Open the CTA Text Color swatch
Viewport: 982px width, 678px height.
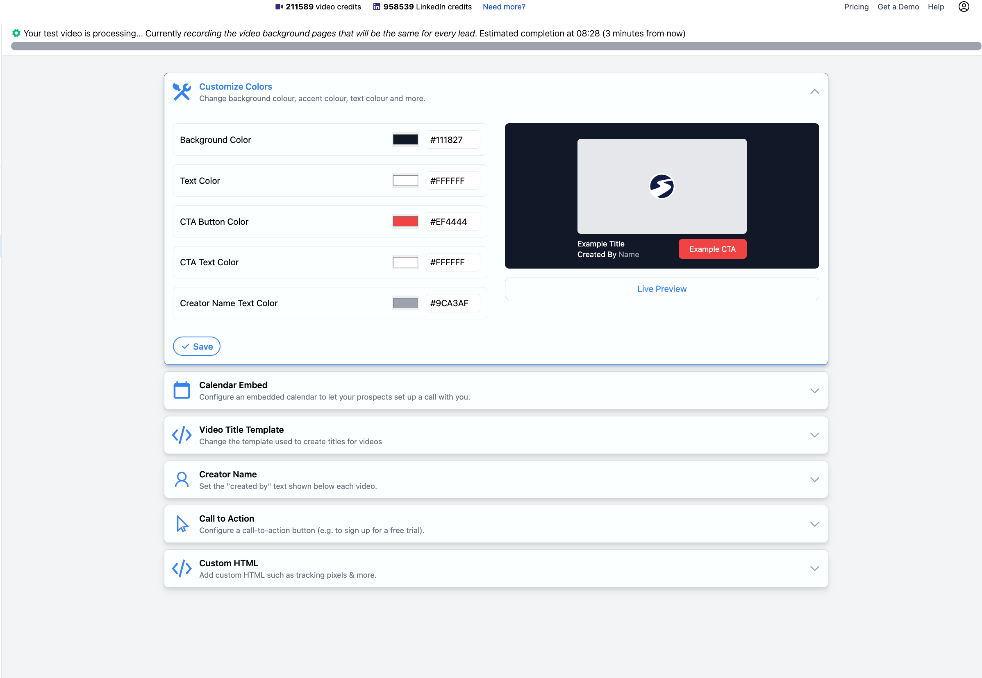coord(405,262)
